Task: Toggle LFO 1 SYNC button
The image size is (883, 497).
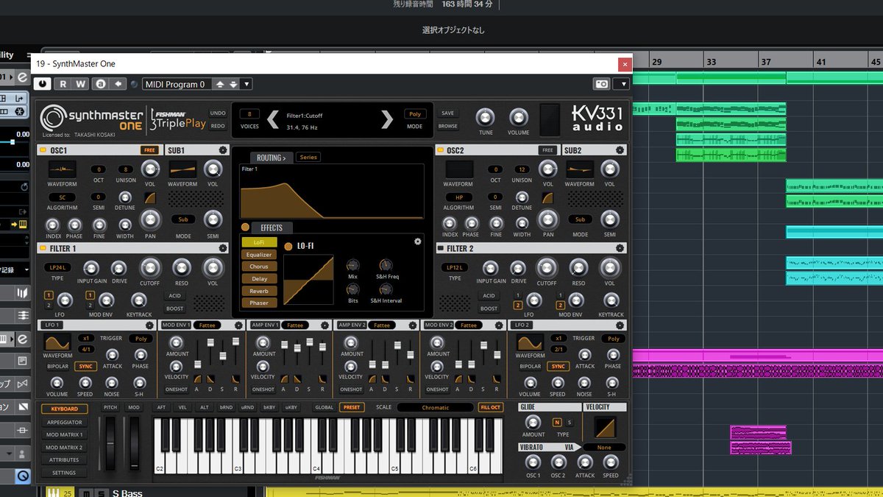Action: [x=85, y=366]
